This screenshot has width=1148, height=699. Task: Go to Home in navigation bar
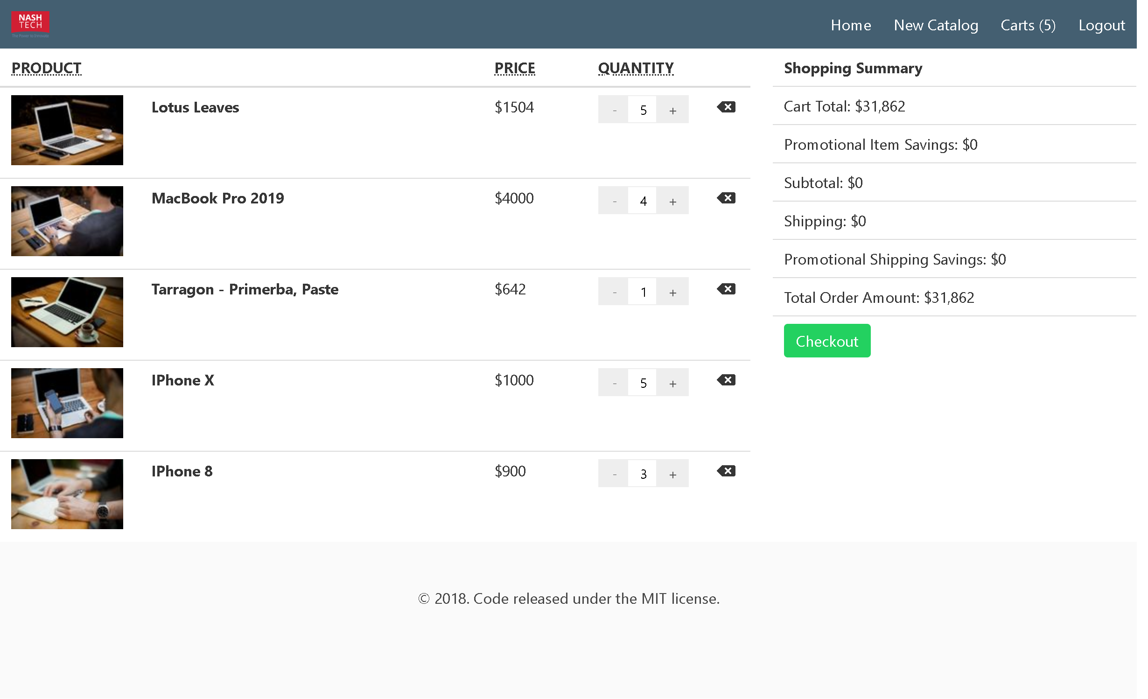tap(851, 25)
